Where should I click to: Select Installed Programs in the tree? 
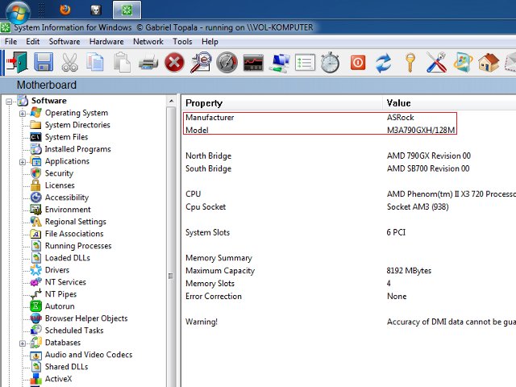tap(77, 149)
